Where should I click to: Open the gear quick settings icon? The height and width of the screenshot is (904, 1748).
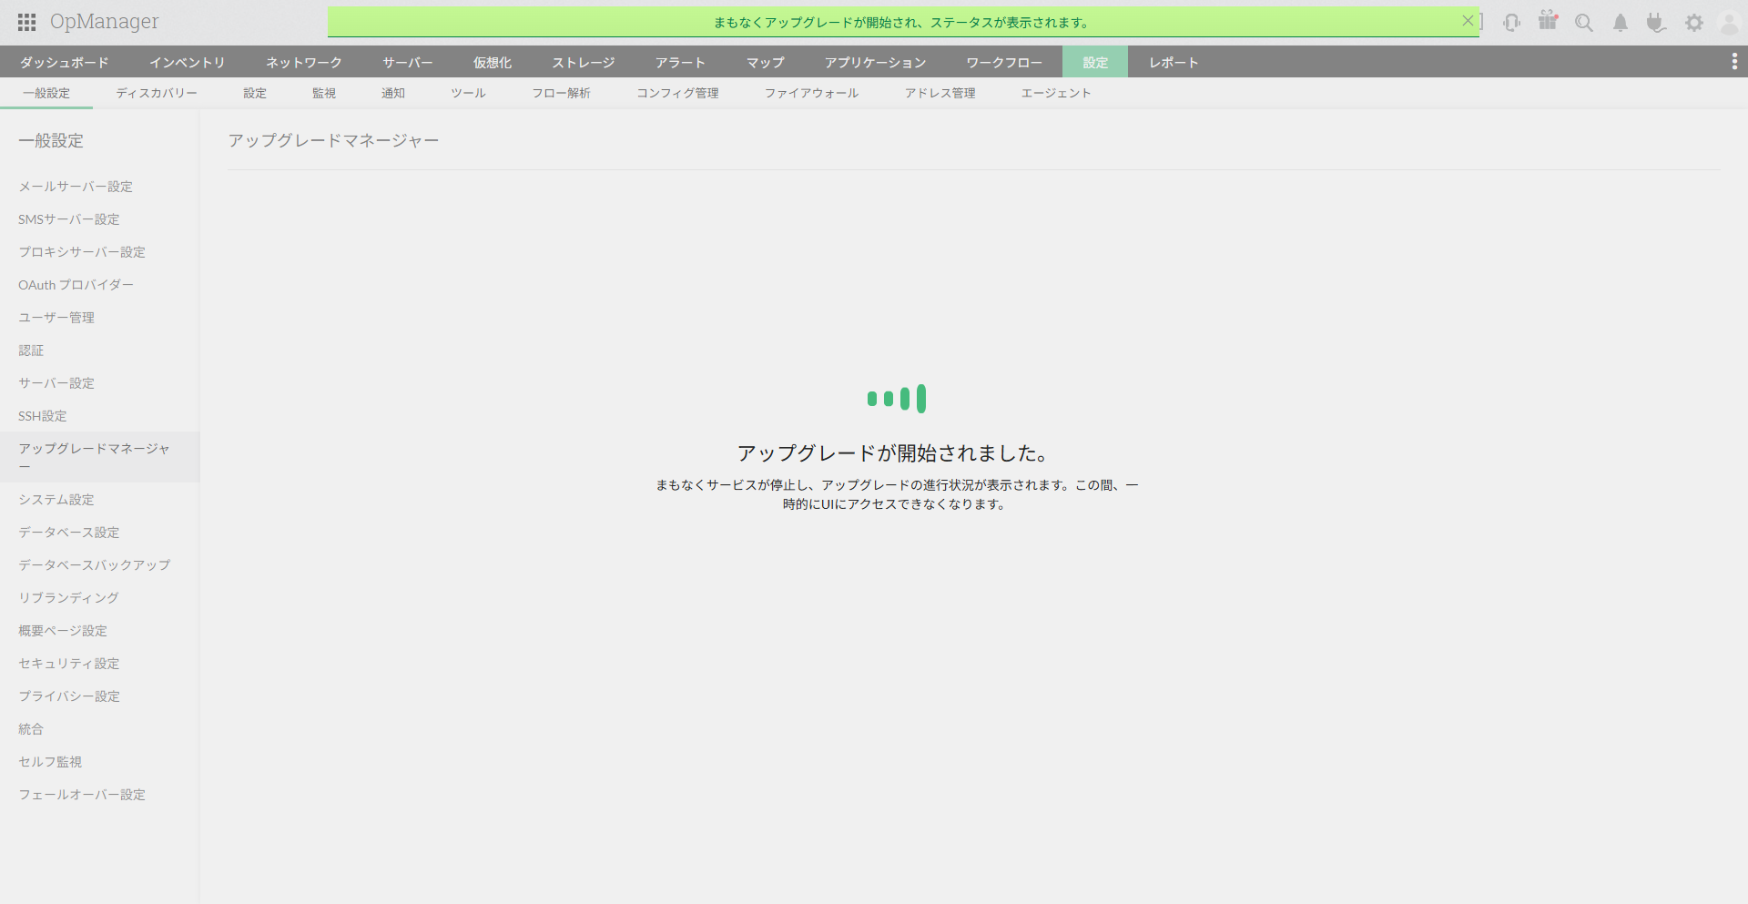coord(1693,23)
